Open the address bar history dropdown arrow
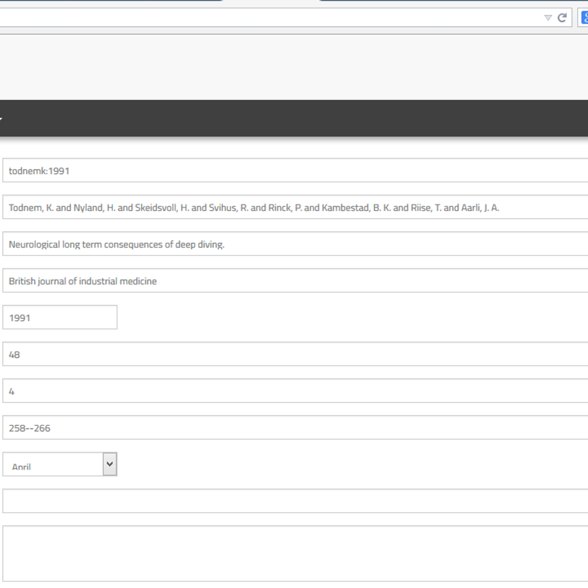Screen dimensions: 588x588 (548, 18)
